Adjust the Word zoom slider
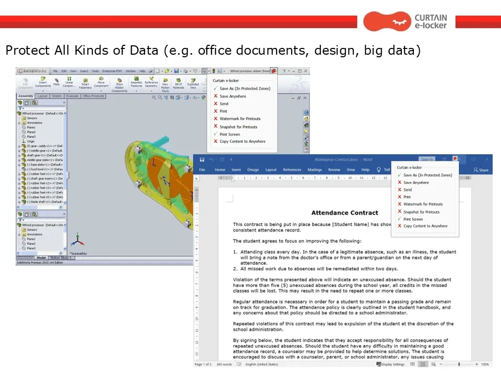The image size is (501, 375). click(459, 364)
